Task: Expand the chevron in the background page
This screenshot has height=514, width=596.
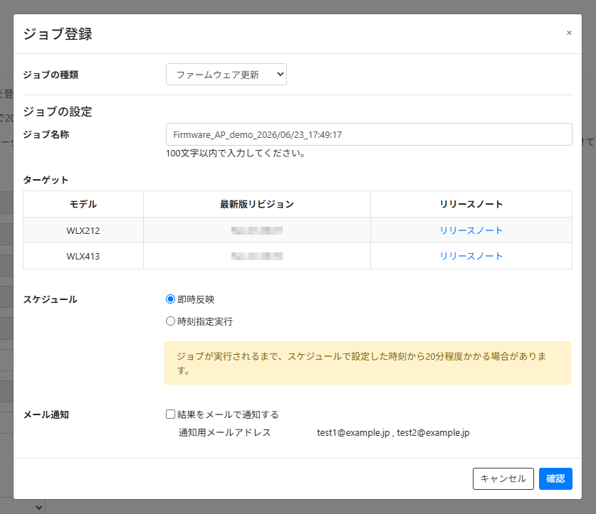Action: coord(38,507)
